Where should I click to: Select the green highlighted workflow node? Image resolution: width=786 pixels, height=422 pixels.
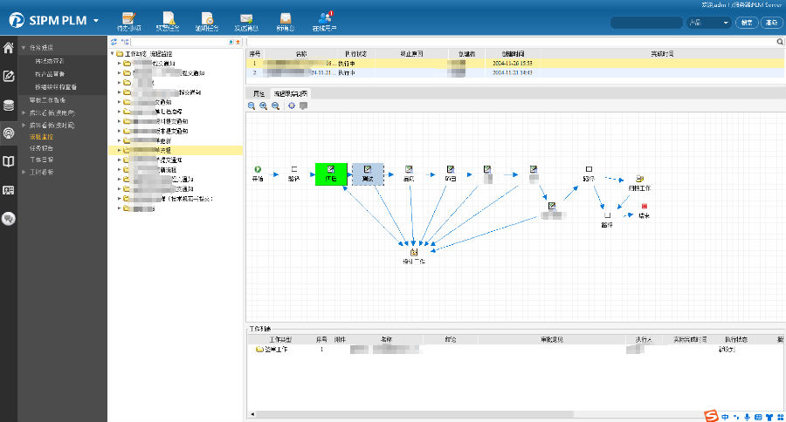point(331,171)
